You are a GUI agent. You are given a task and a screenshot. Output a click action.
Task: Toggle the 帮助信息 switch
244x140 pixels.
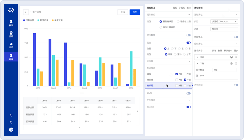236,37
